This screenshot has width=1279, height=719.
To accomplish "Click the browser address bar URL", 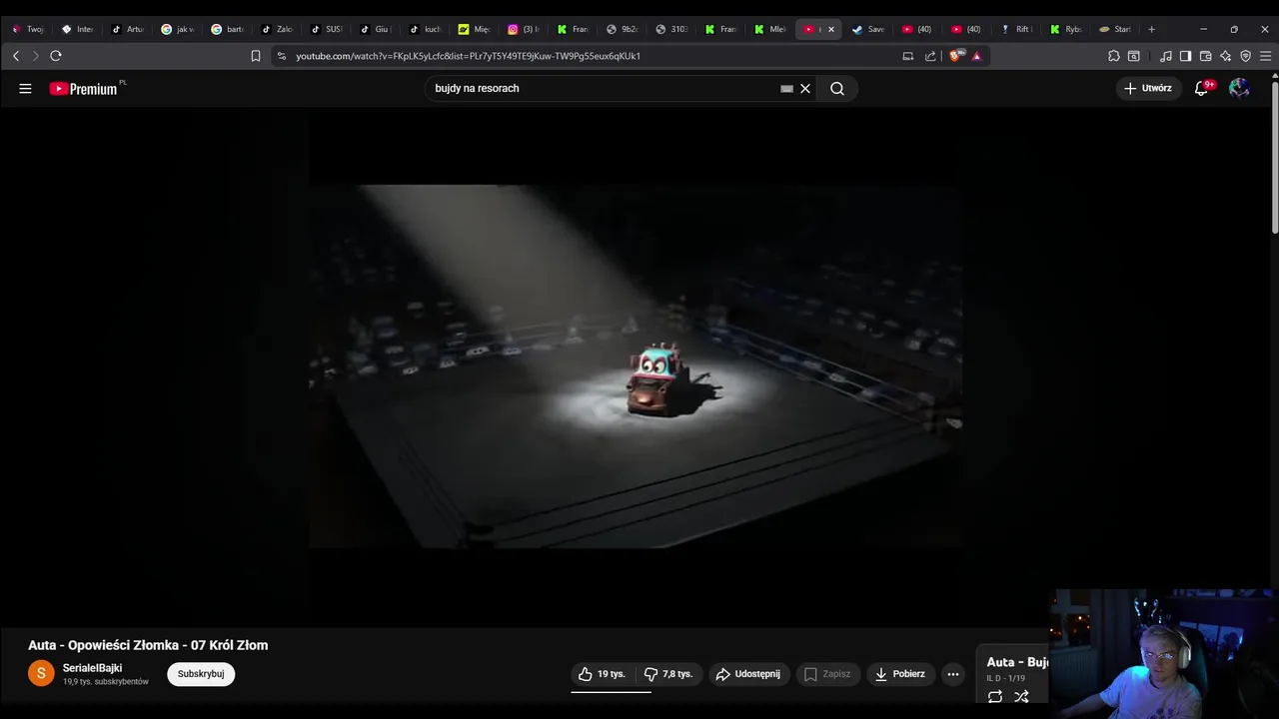I will pyautogui.click(x=469, y=56).
